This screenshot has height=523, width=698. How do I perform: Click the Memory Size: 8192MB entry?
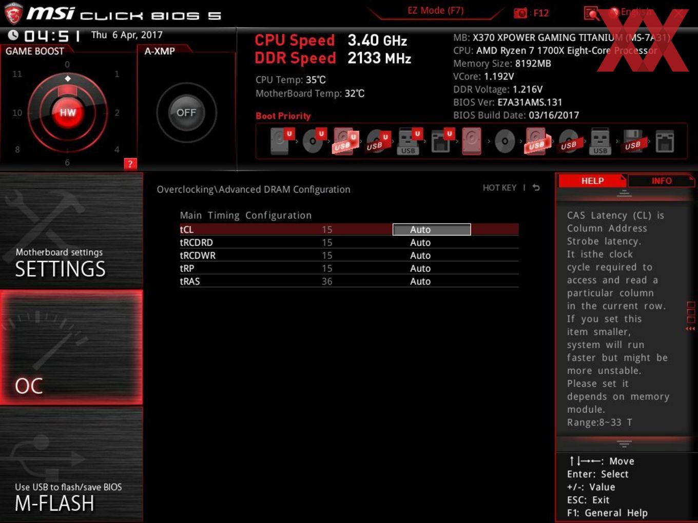502,64
